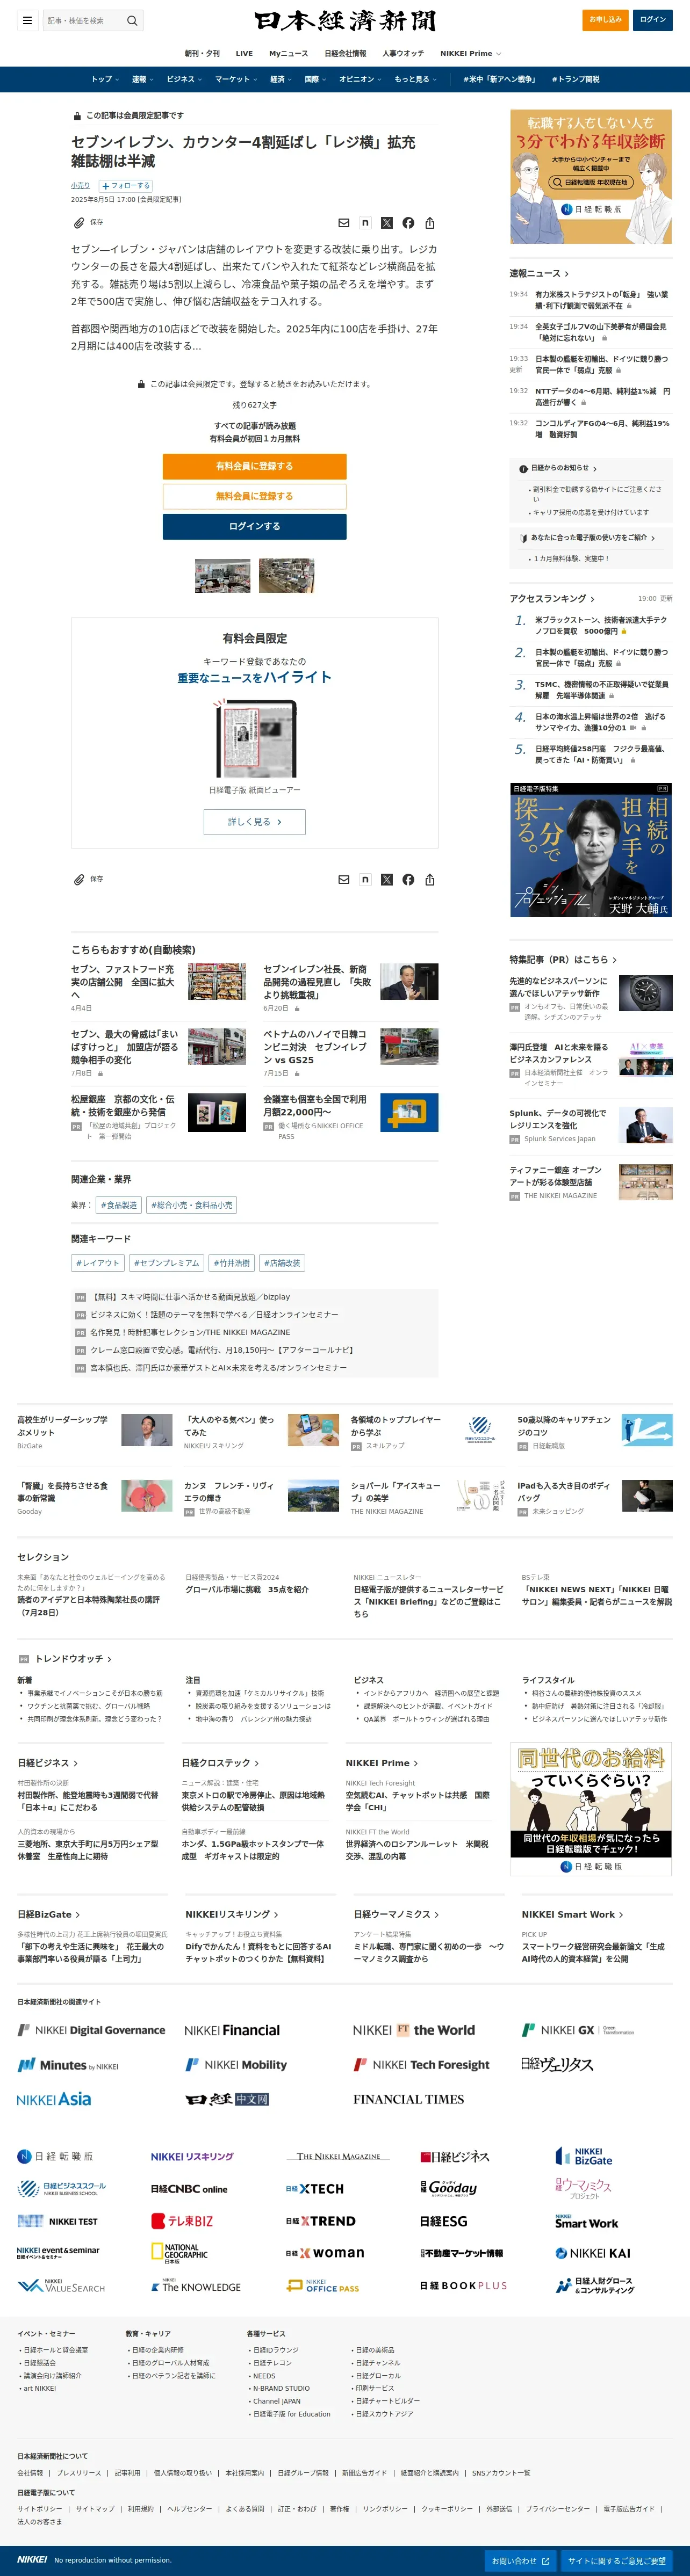Click the magnifier search icon

pyautogui.click(x=132, y=20)
